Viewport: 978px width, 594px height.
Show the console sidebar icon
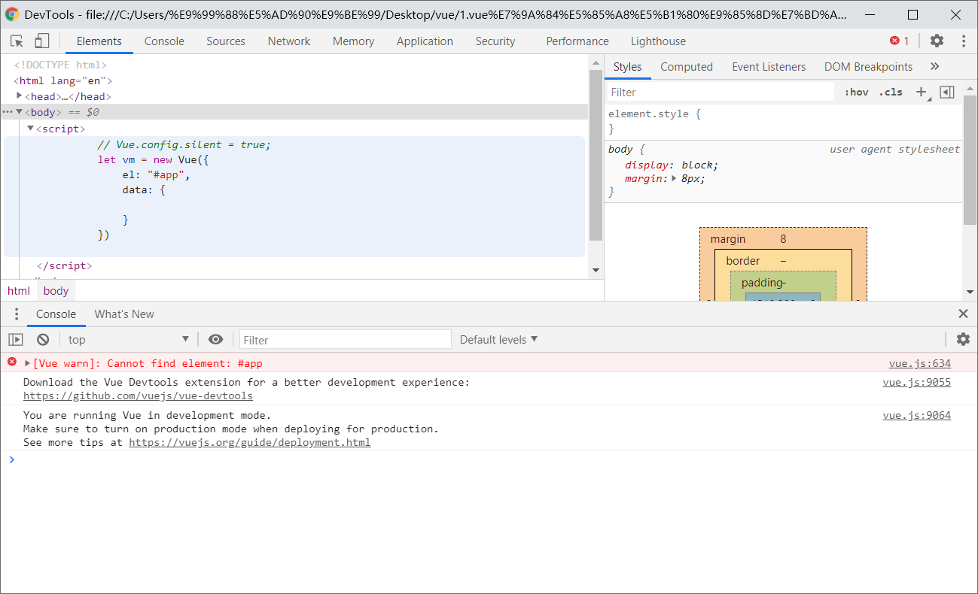click(x=16, y=340)
